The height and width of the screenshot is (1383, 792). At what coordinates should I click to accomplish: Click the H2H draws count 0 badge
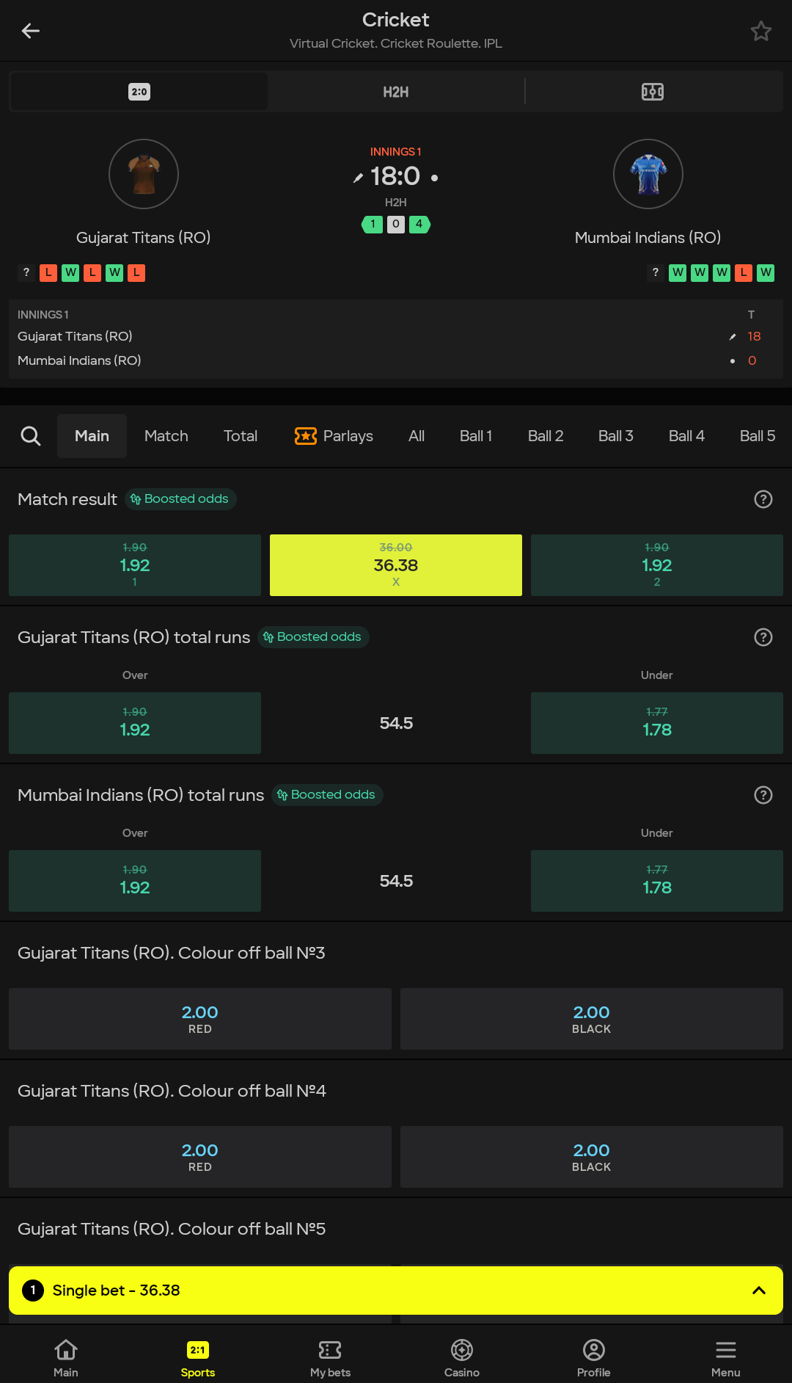pyautogui.click(x=396, y=224)
